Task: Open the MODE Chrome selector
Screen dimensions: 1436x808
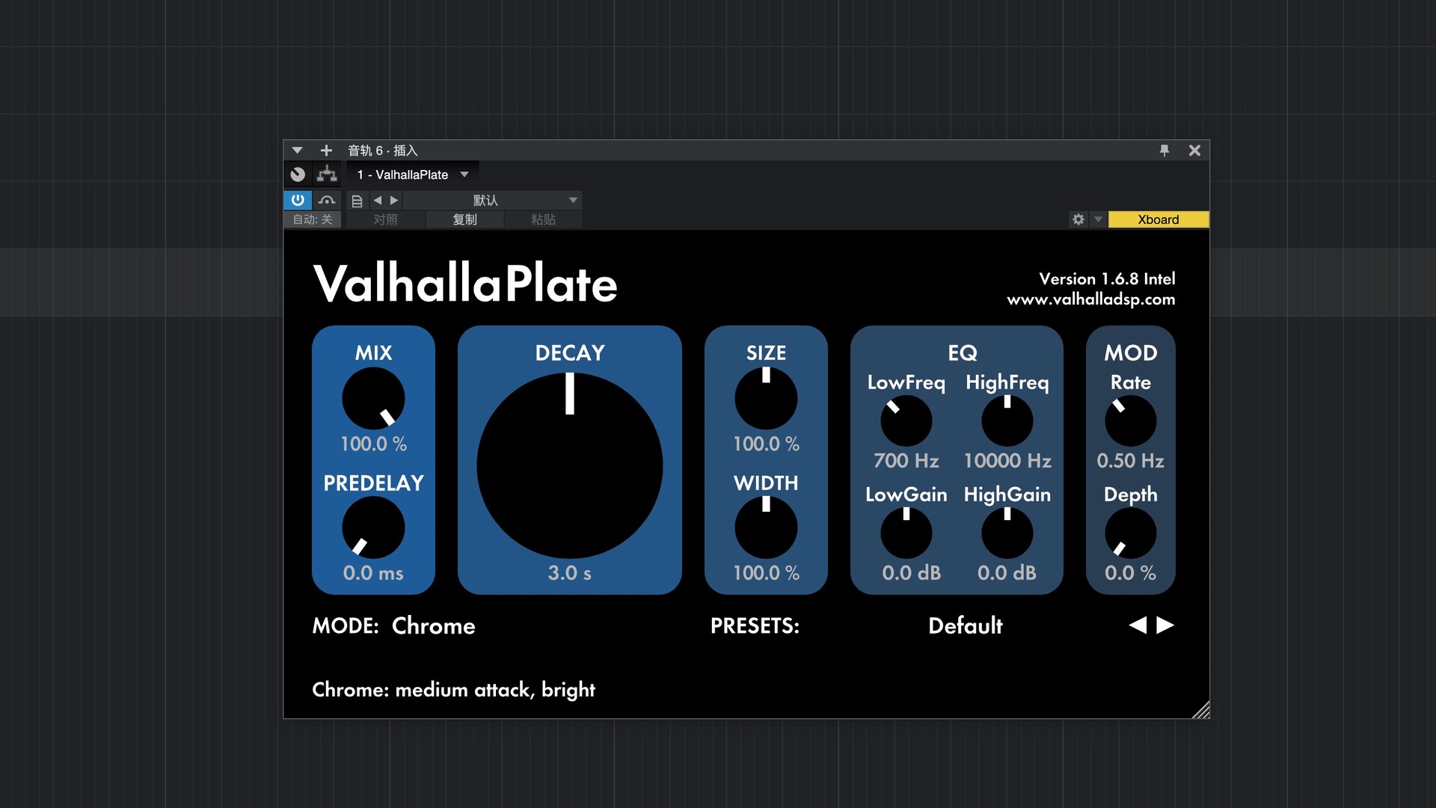Action: (x=434, y=625)
